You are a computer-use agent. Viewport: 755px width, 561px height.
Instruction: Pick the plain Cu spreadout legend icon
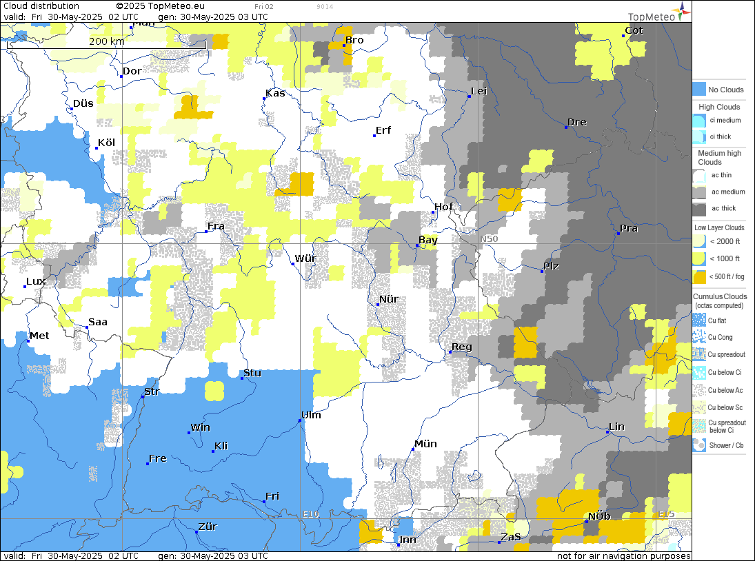[x=699, y=355]
